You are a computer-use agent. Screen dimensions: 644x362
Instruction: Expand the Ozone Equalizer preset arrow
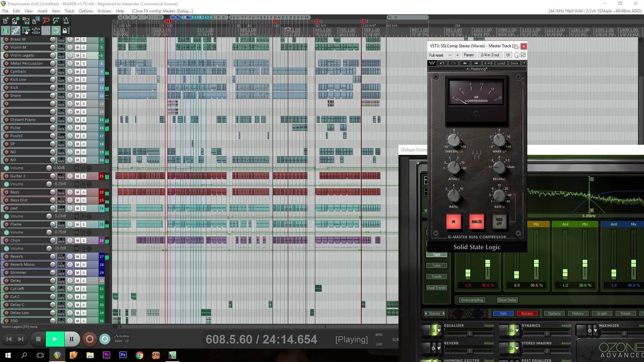coord(439,331)
